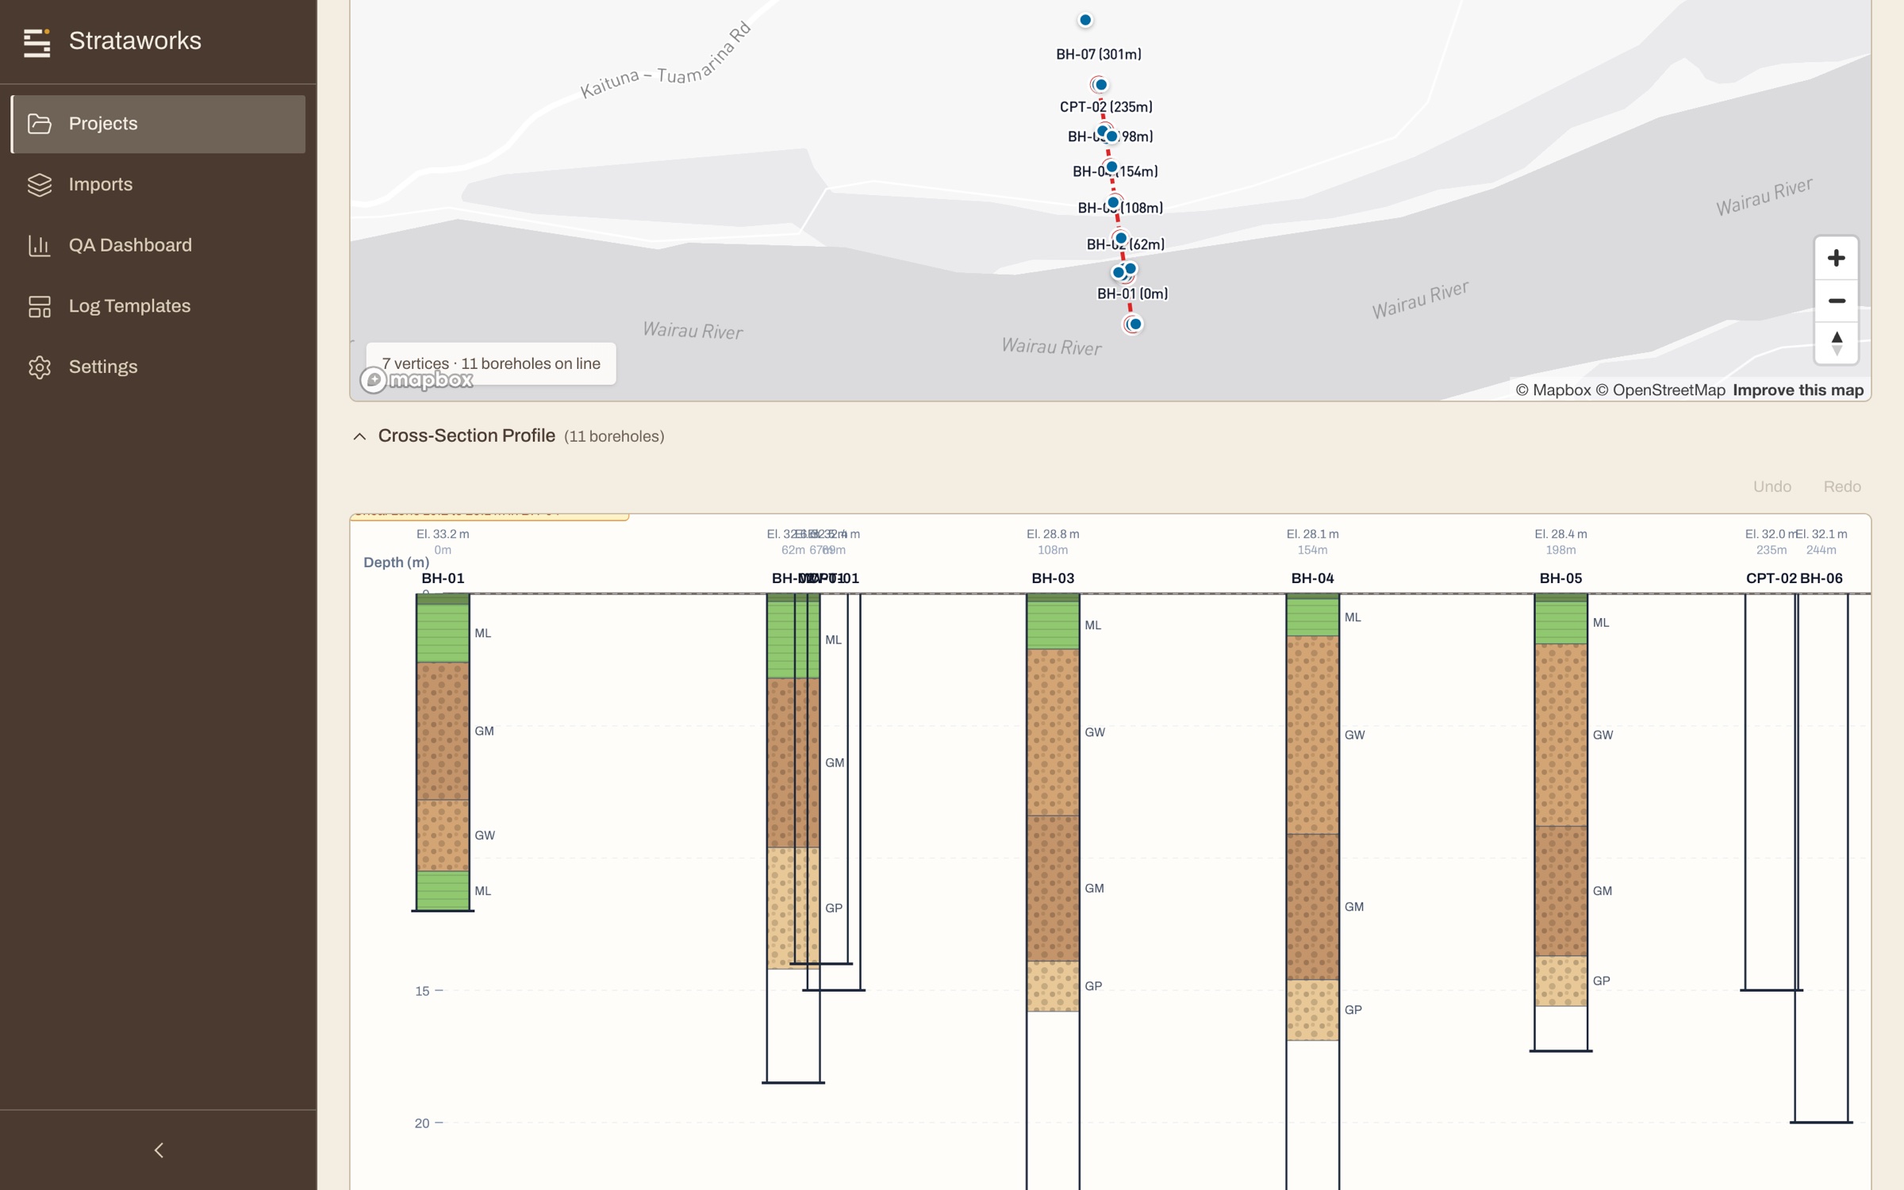Select the BH-07 (301m) map marker

tap(1100, 84)
